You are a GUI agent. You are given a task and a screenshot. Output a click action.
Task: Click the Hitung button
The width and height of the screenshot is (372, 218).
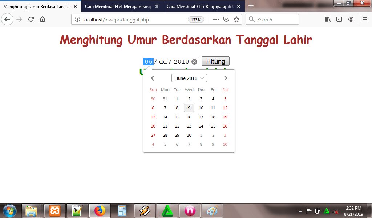pos(215,61)
